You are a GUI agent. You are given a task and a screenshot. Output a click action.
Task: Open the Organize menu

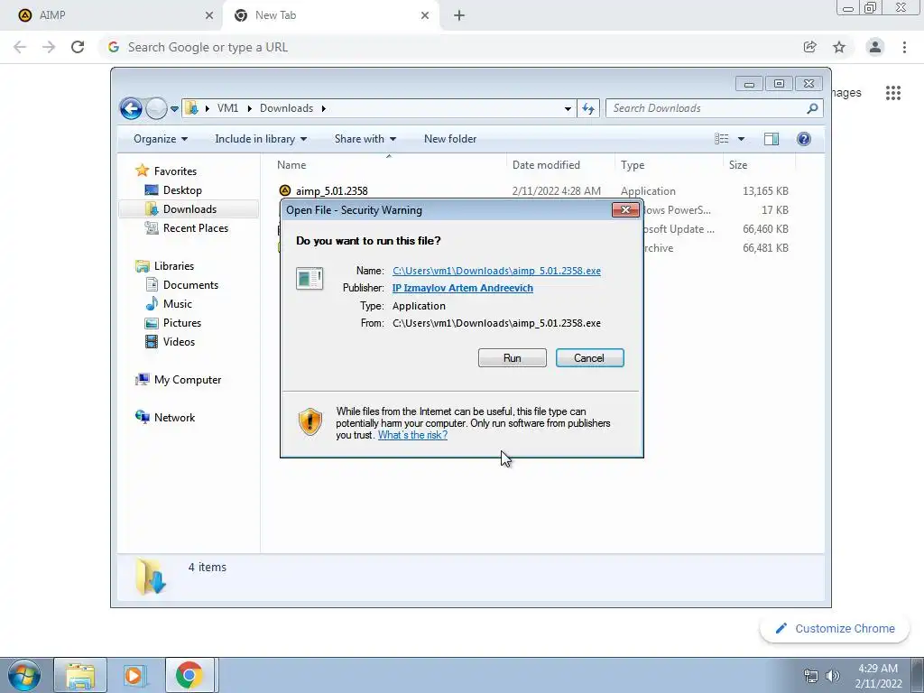click(x=161, y=138)
